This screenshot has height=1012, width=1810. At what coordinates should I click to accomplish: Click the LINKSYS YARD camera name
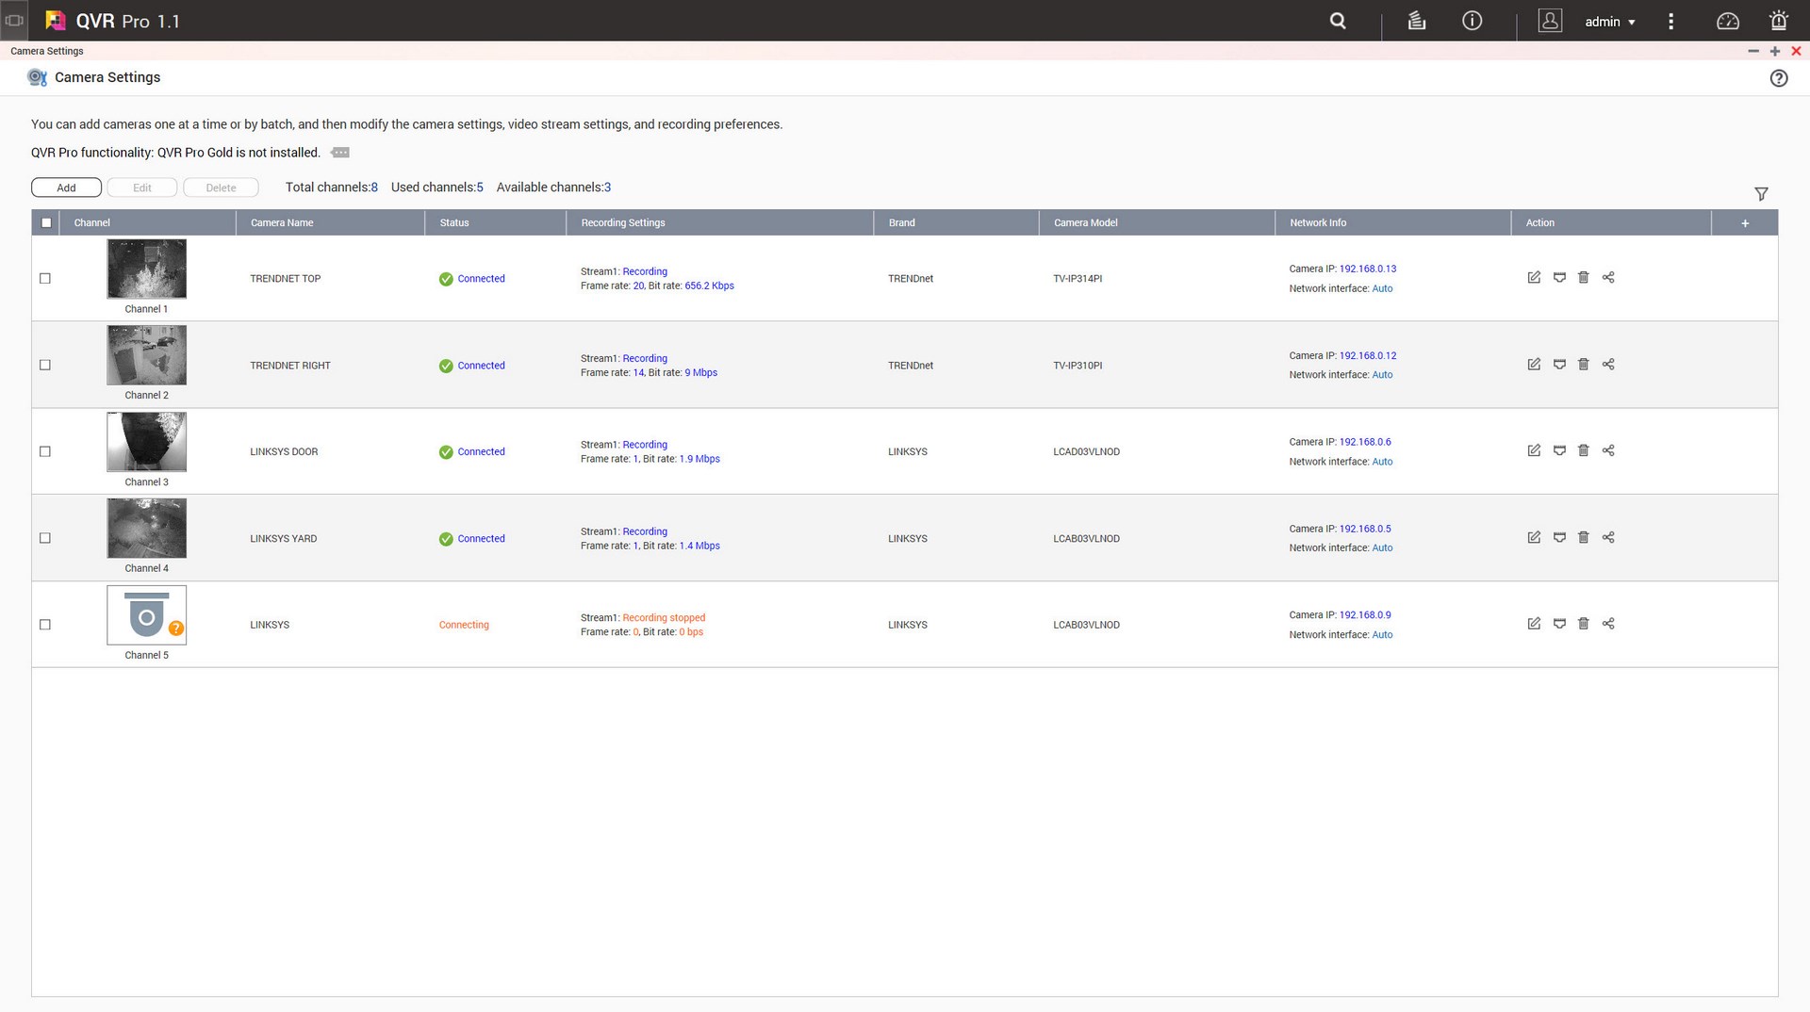(x=283, y=538)
